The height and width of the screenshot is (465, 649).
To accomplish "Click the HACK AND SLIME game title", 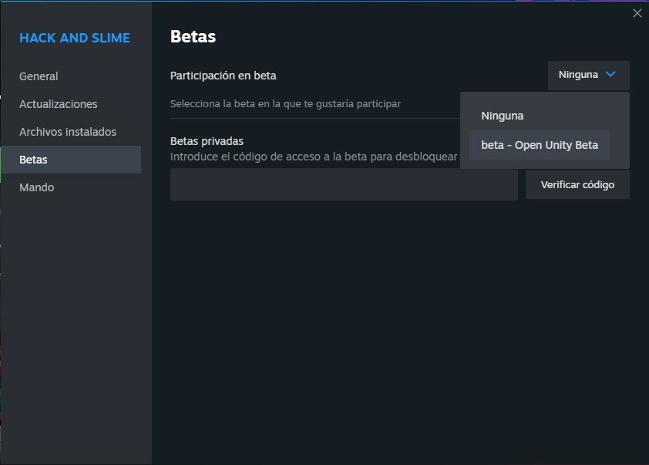I will tap(74, 37).
